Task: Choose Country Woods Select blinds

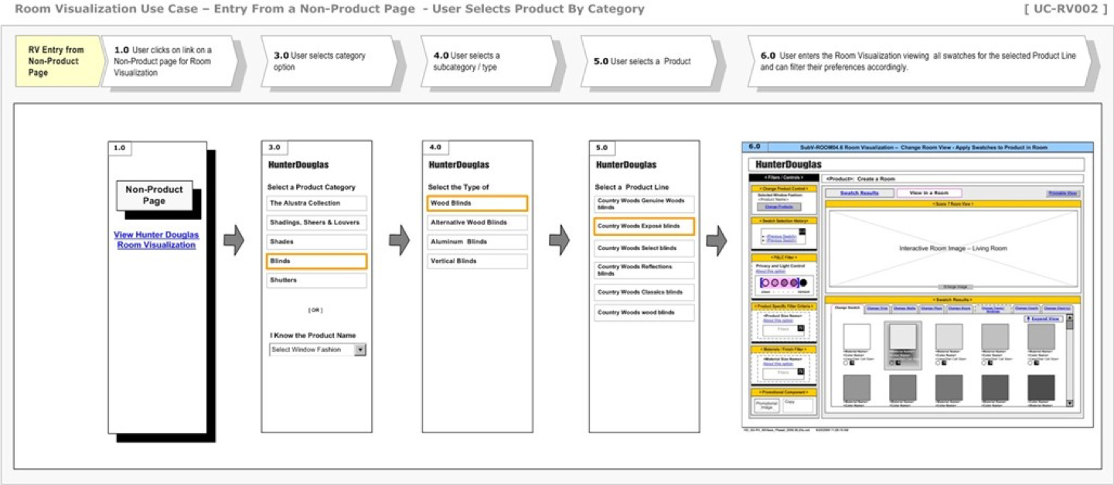Action: (644, 248)
